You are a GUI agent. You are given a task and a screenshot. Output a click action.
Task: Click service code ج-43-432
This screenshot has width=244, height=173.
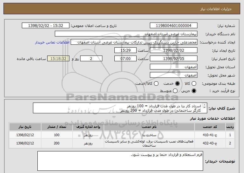pyautogui.click(x=210, y=143)
